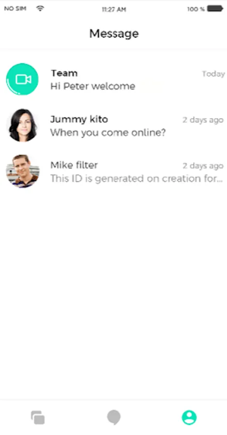Tap message preview 'This ID is generated'
The height and width of the screenshot is (435, 227).
136,178
